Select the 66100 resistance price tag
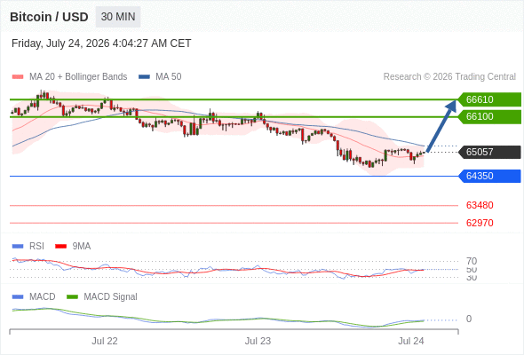This screenshot has width=524, height=355. 489,116
